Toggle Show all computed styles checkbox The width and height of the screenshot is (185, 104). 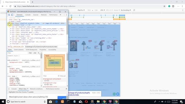point(59,76)
